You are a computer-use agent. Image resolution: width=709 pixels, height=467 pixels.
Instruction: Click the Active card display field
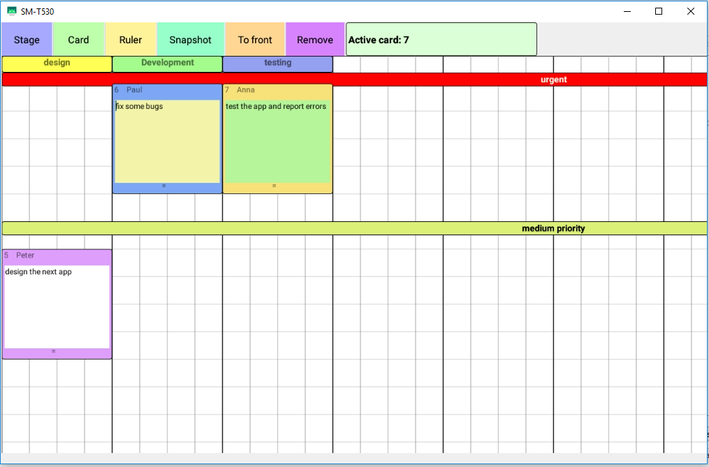[x=441, y=39]
